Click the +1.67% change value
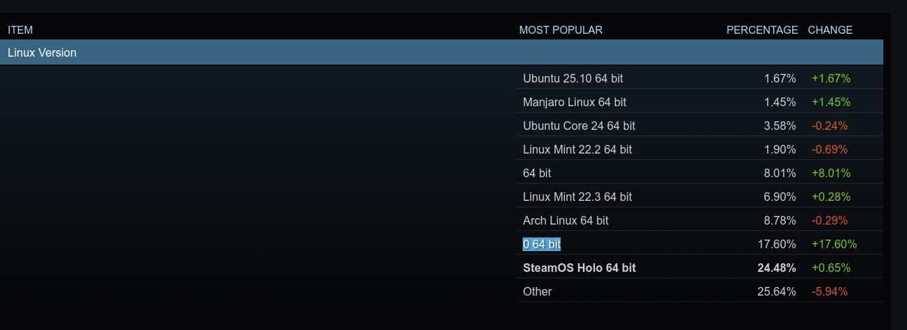Screen dimensions: 907x330 831,78
